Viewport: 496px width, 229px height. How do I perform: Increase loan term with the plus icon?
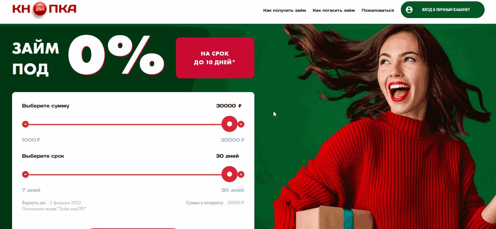[241, 174]
